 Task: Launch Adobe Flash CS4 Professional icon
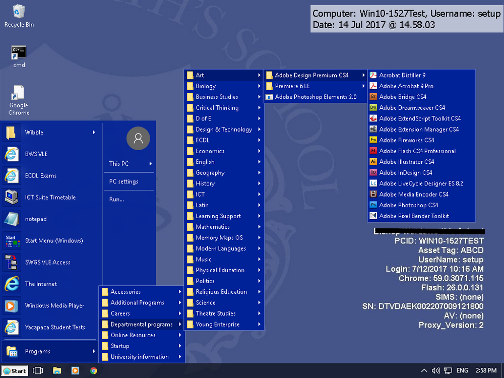pyautogui.click(x=373, y=151)
